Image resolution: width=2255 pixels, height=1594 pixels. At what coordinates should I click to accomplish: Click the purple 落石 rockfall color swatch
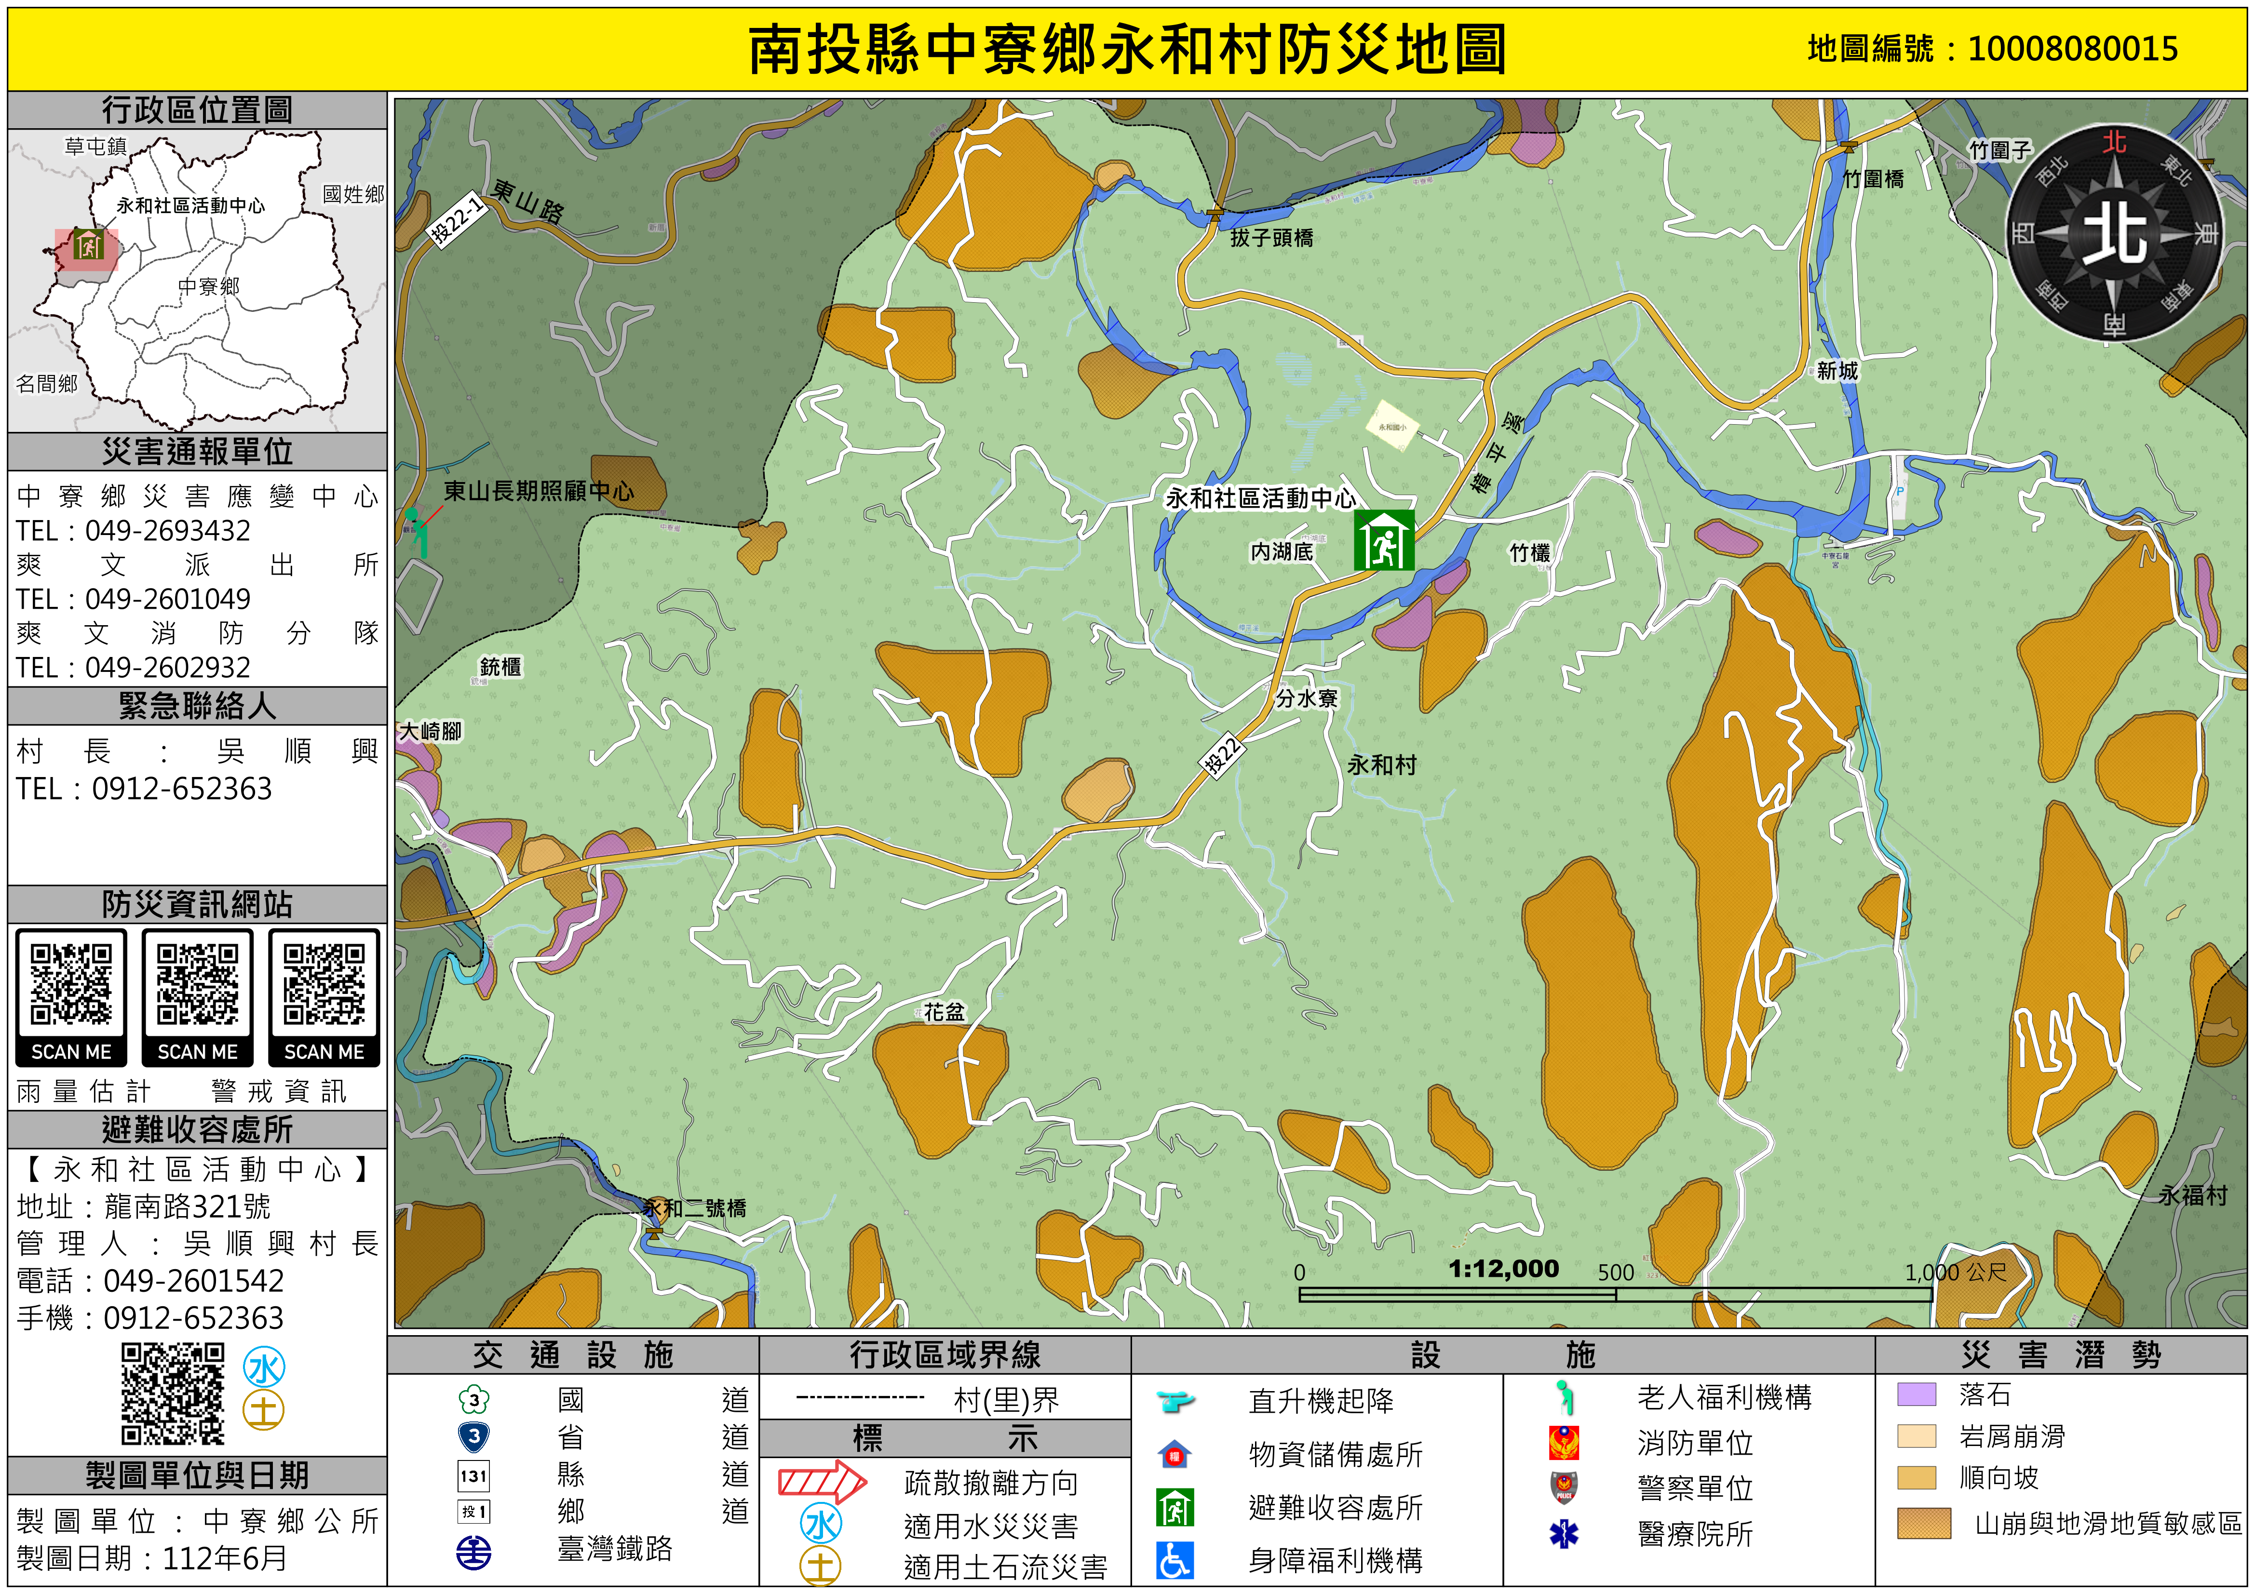pos(1916,1394)
